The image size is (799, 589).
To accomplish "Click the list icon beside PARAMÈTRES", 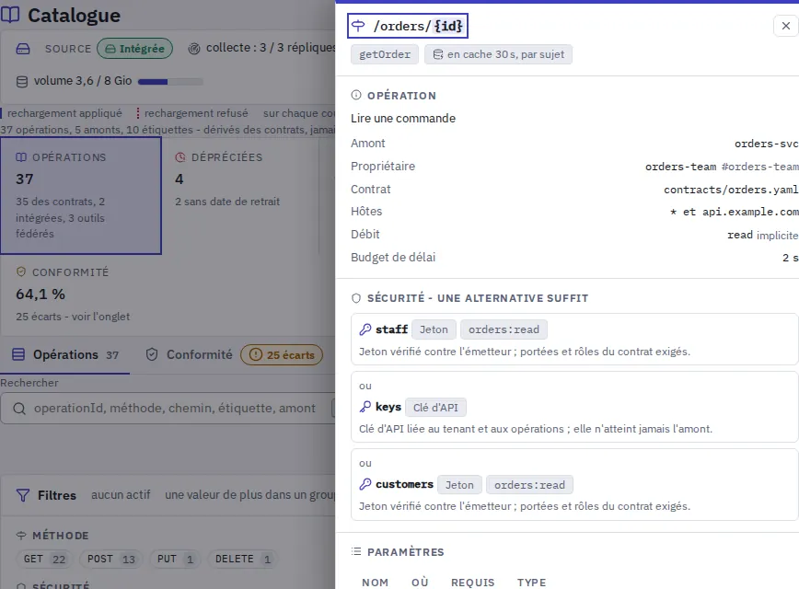I will point(356,551).
